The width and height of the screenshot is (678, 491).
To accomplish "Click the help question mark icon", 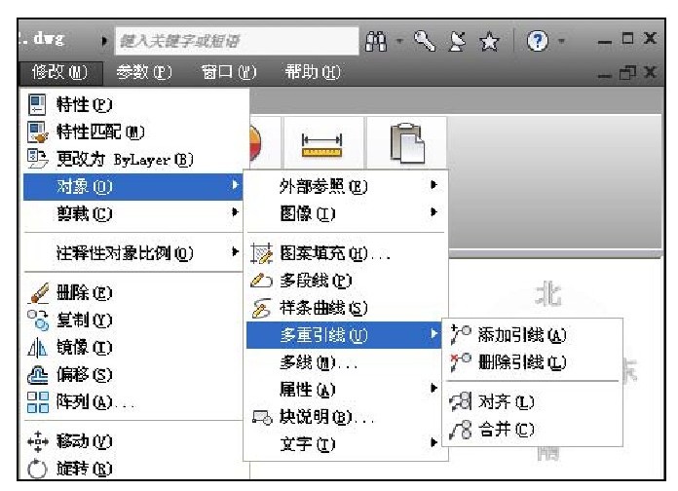I will 537,41.
